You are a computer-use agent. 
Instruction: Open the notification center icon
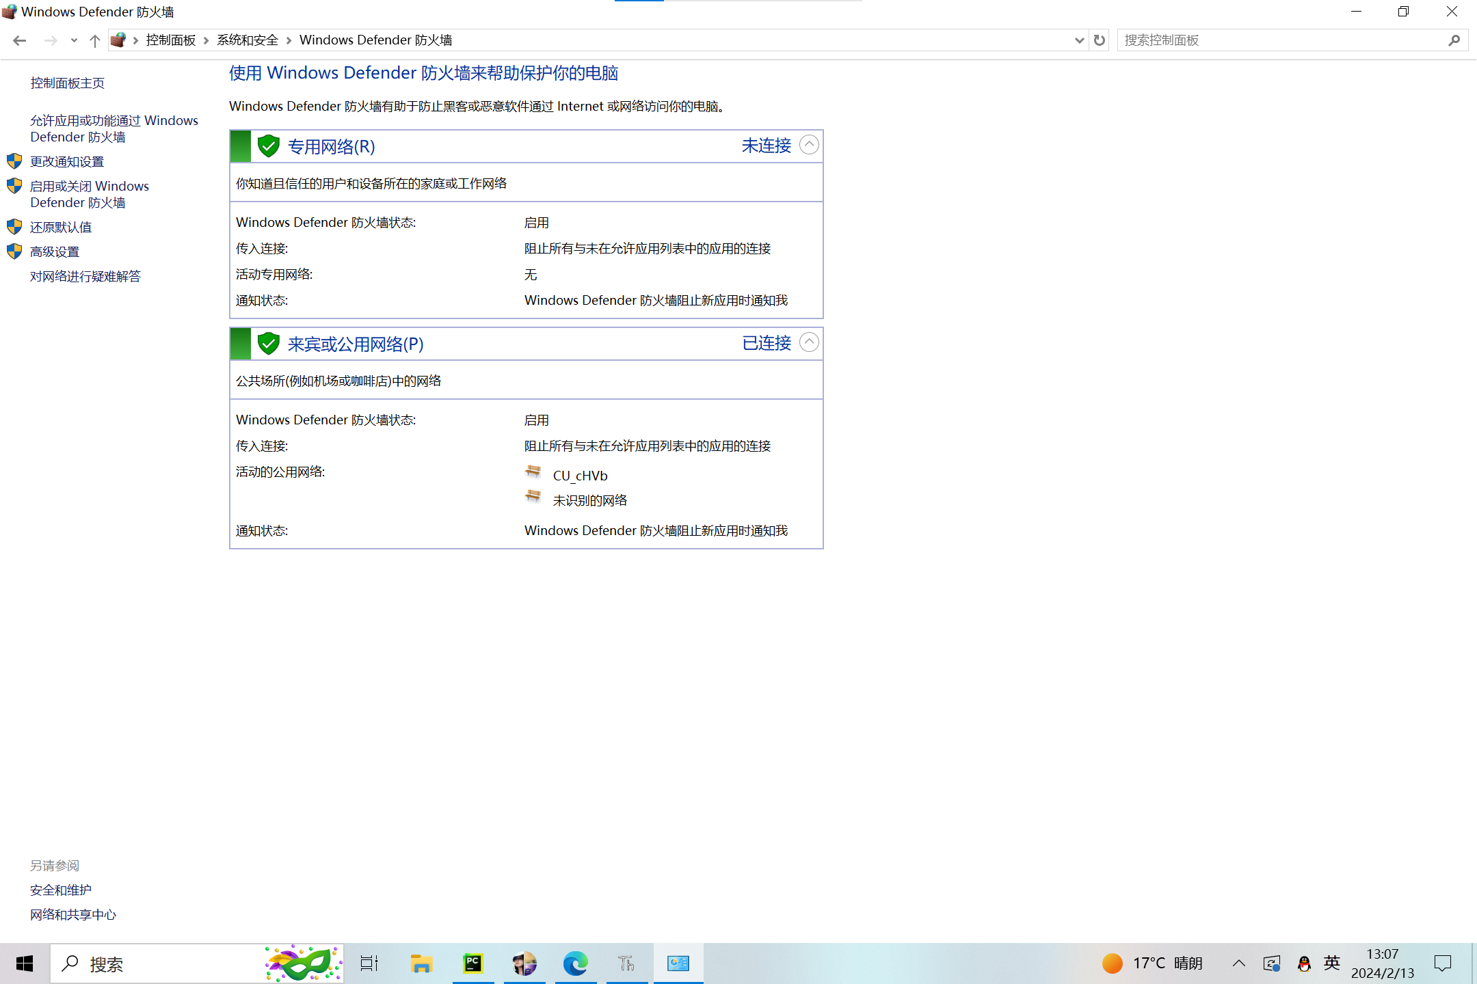[x=1443, y=963]
